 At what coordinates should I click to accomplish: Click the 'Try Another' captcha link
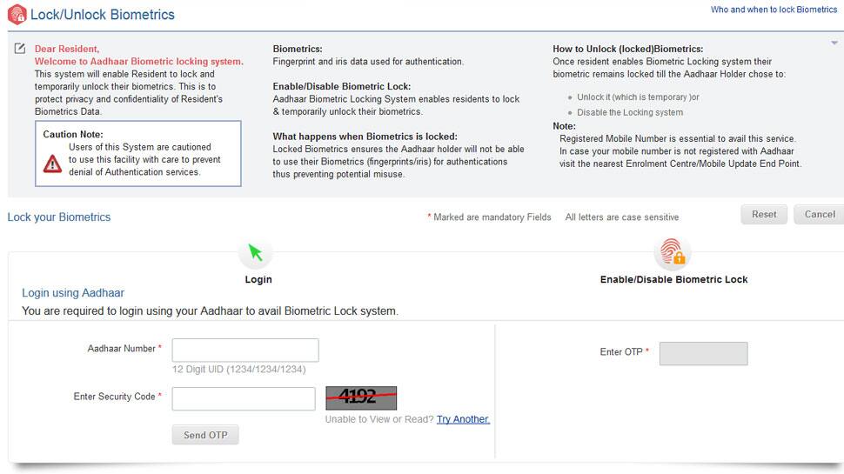pyautogui.click(x=463, y=419)
